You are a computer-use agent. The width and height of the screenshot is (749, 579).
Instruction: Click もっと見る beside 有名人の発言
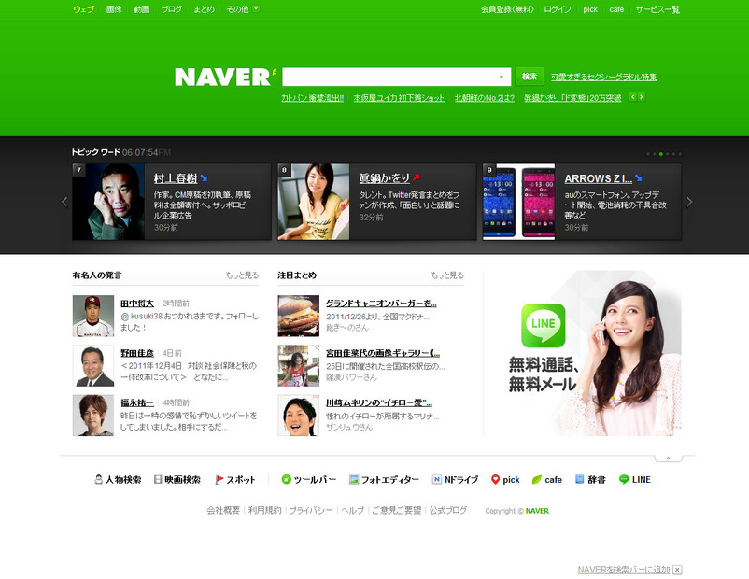242,275
